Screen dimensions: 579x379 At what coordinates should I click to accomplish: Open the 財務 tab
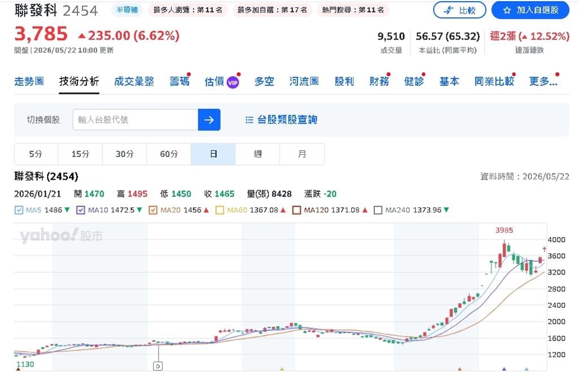pos(379,81)
